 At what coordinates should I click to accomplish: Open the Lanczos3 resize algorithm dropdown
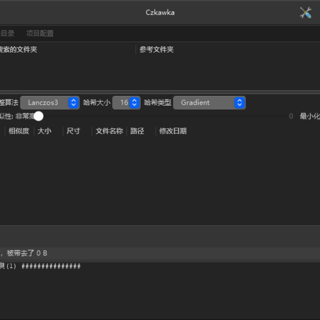click(50, 103)
